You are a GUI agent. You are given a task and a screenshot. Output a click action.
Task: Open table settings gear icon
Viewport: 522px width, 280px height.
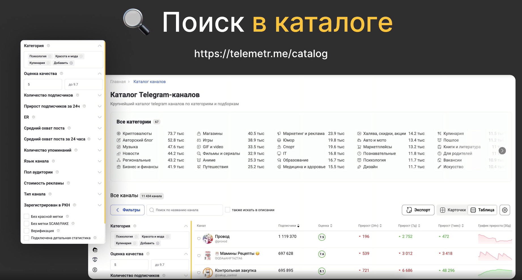coord(505,210)
